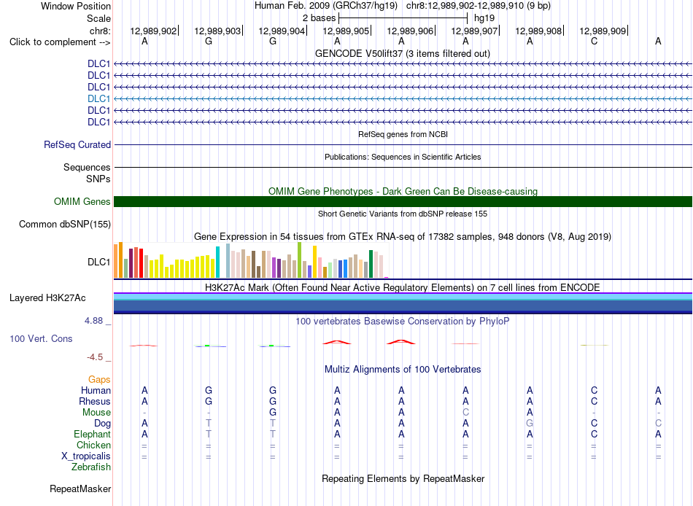693x506 pixels.
Task: Select the Mouse species row label
Action: [96, 413]
